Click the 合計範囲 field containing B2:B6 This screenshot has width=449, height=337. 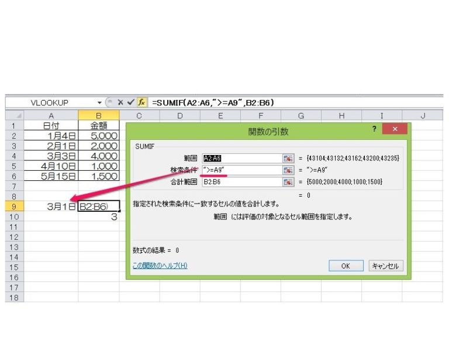(x=241, y=182)
